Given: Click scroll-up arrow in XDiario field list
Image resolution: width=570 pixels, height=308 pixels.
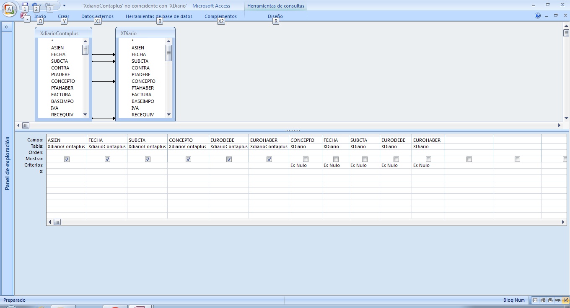Looking at the screenshot, I should tap(169, 41).
